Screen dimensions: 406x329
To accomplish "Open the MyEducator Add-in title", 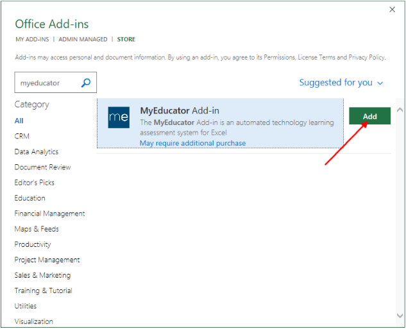I will click(x=180, y=111).
